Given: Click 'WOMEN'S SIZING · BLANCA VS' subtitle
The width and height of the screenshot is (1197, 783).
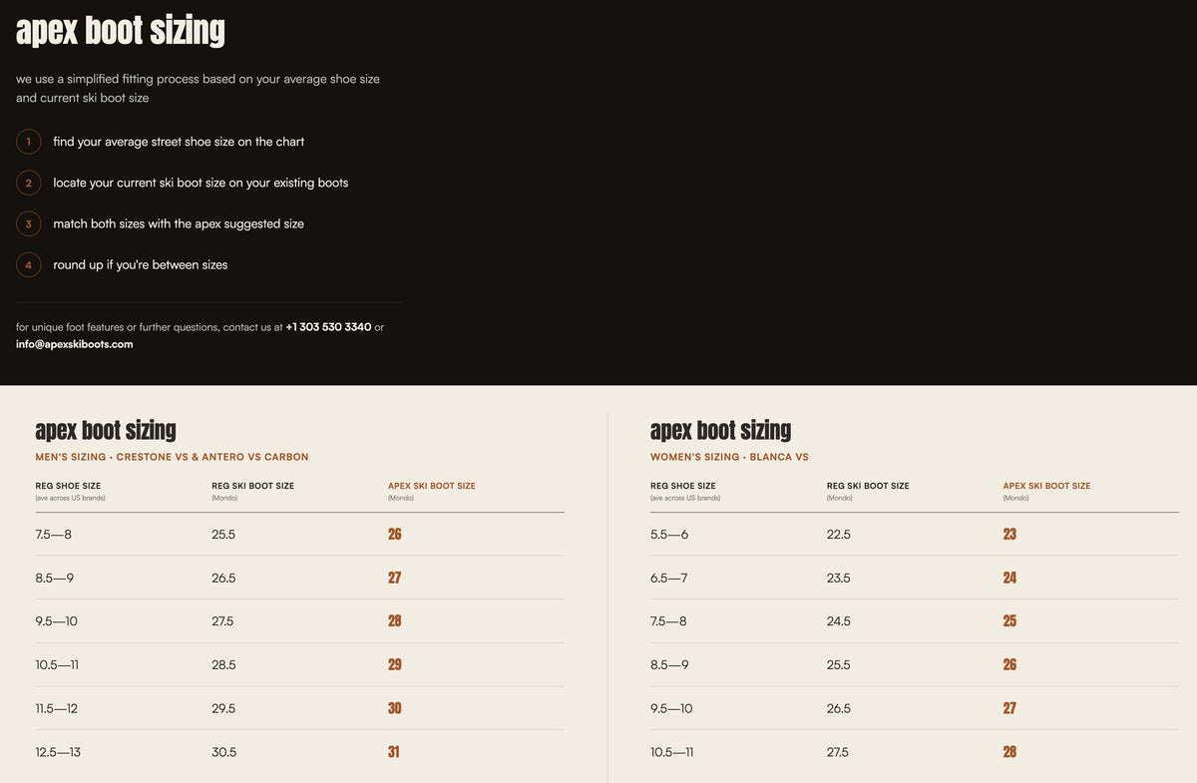Looking at the screenshot, I should tap(729, 457).
